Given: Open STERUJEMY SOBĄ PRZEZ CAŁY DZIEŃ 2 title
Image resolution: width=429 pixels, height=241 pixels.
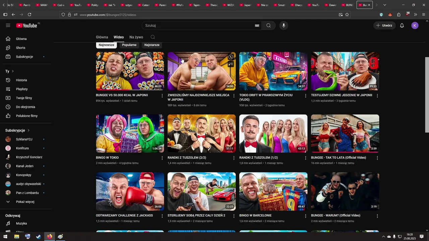Looking at the screenshot, I should pos(196,216).
